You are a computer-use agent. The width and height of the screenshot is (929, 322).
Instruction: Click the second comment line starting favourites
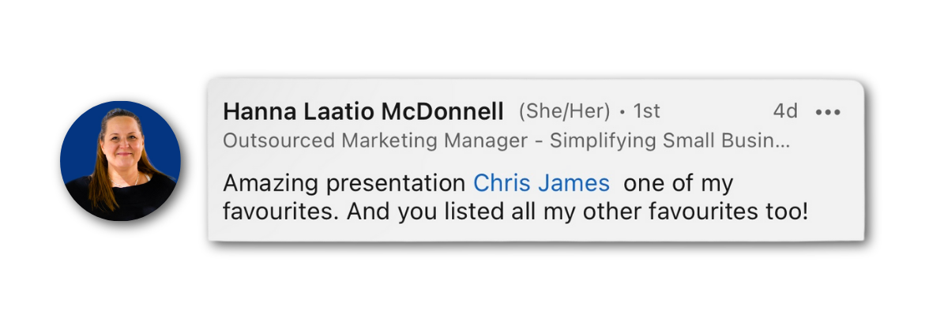(515, 212)
